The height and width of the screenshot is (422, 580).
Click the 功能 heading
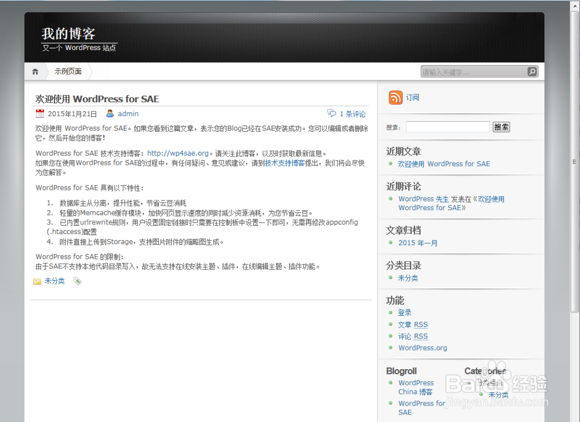(x=395, y=300)
